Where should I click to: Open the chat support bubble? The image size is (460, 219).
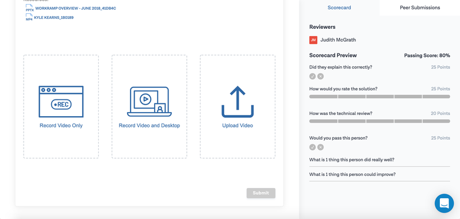pos(444,203)
